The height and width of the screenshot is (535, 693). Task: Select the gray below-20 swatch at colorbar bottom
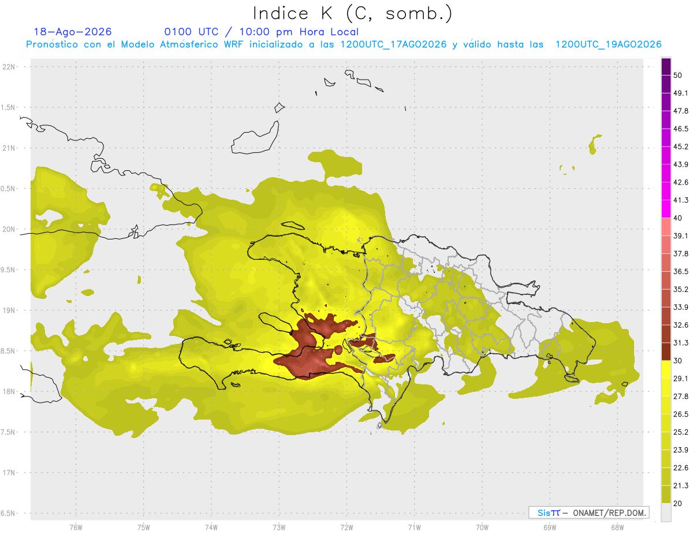point(666,512)
